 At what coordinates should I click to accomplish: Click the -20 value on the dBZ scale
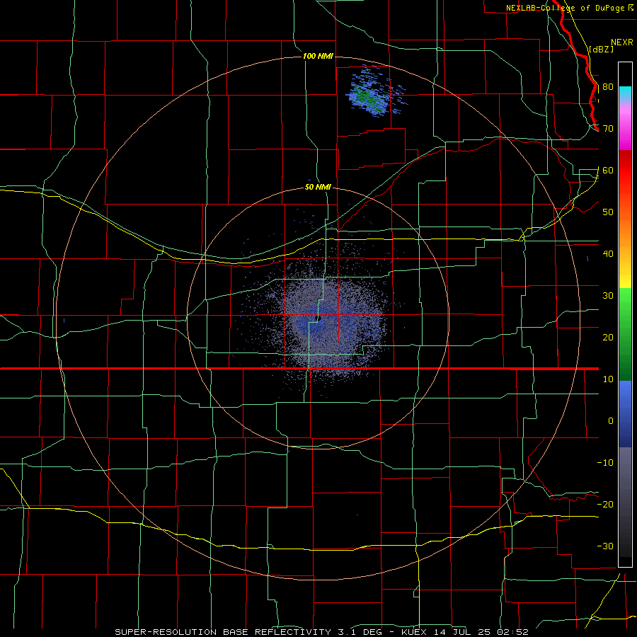point(605,505)
